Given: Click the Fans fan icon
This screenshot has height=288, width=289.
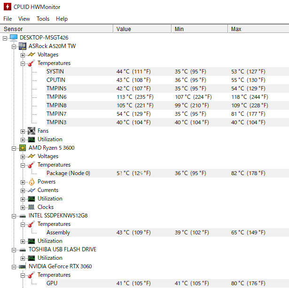Looking at the screenshot, I should pos(31,131).
